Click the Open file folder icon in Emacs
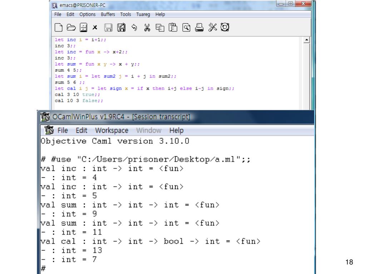 71,27
